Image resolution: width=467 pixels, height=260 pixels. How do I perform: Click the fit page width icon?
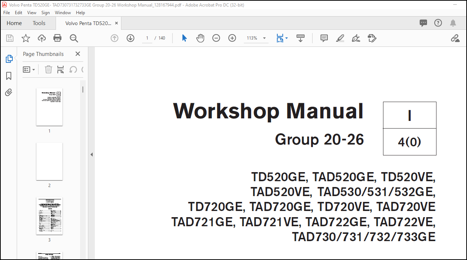[280, 38]
